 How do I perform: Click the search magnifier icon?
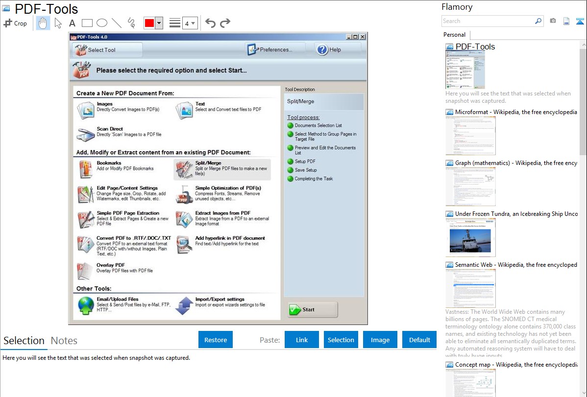click(x=538, y=21)
